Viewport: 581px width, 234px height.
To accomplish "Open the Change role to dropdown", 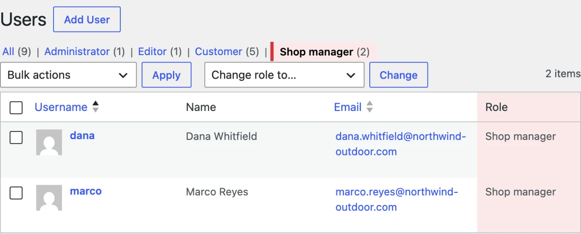I will pyautogui.click(x=284, y=75).
